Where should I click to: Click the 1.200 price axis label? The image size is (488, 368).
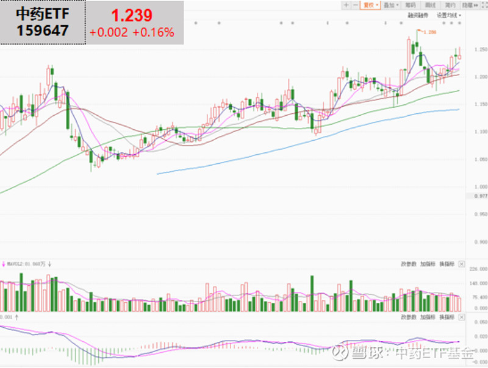(x=481, y=77)
